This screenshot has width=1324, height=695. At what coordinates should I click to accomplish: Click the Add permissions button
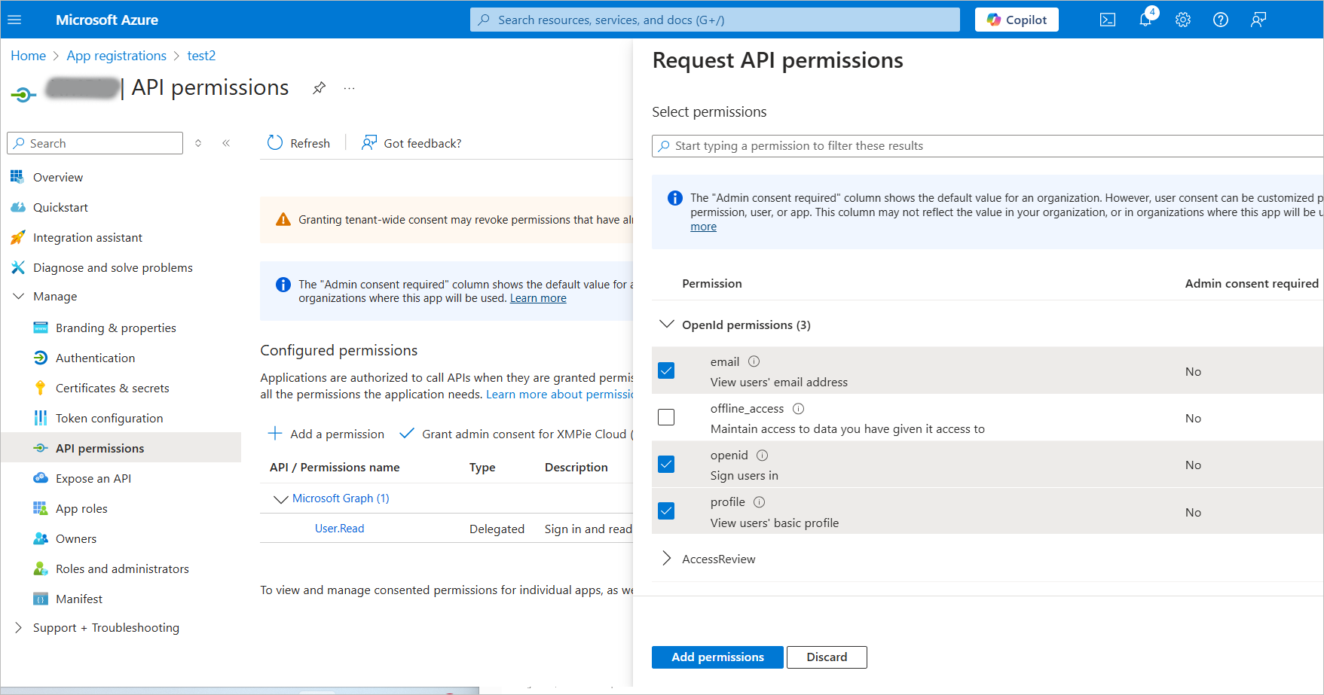tap(717, 657)
